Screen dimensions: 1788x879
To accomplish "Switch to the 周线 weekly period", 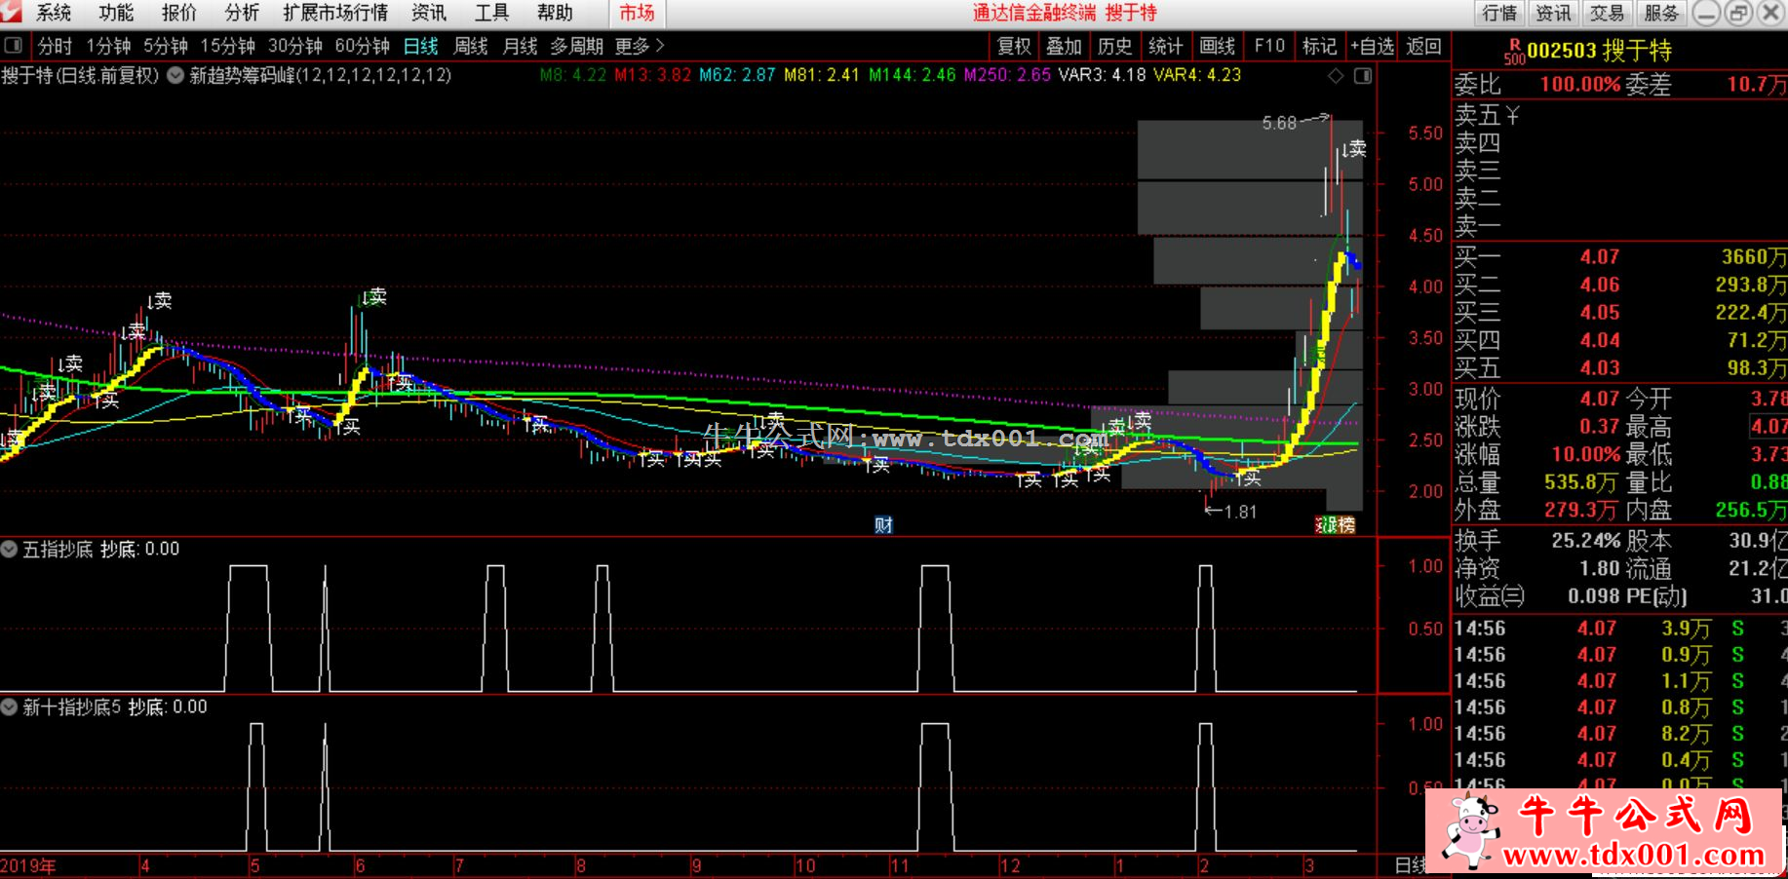I will (x=471, y=46).
